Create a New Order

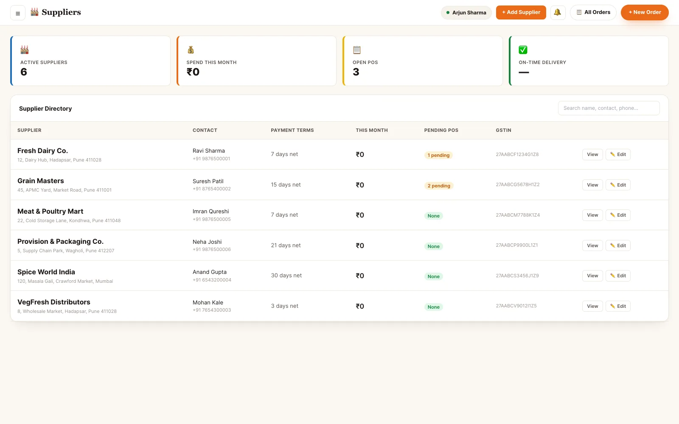tap(645, 12)
